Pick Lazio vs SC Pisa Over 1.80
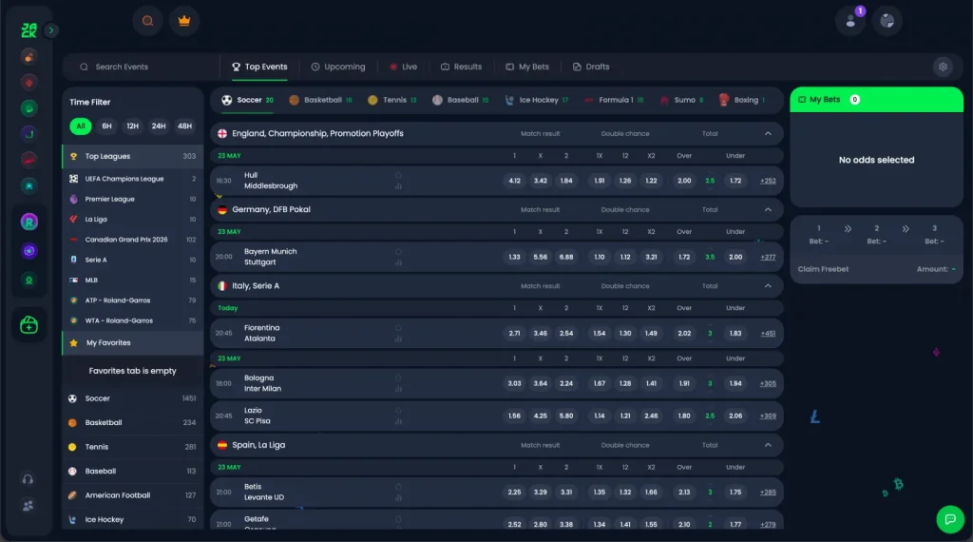The image size is (973, 542). coord(684,416)
